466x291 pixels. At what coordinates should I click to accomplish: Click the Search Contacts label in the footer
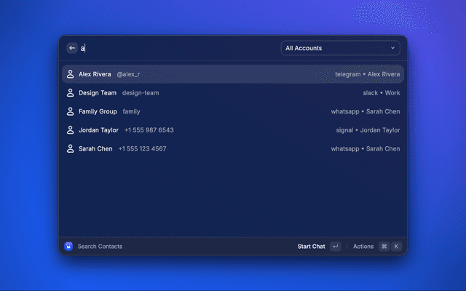100,247
